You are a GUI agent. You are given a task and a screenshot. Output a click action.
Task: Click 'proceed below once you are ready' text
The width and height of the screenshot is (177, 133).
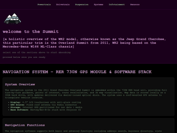(x=24, y=57)
